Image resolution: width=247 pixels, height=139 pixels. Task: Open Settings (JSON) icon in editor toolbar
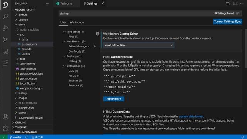[228, 3]
